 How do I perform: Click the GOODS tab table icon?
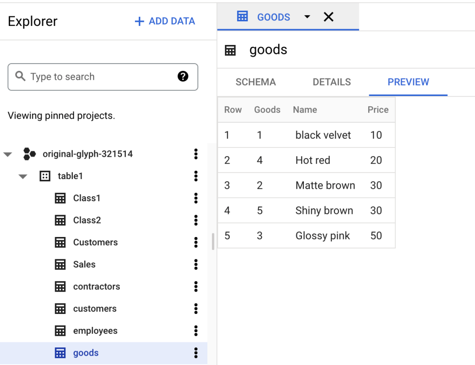point(242,16)
